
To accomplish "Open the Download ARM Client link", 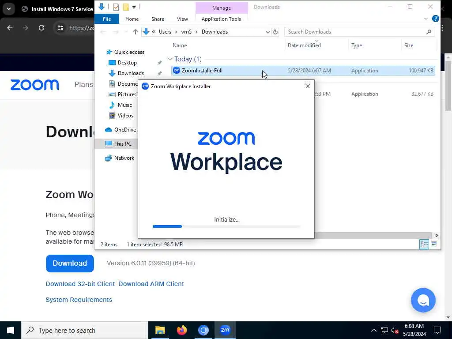I will 151,284.
